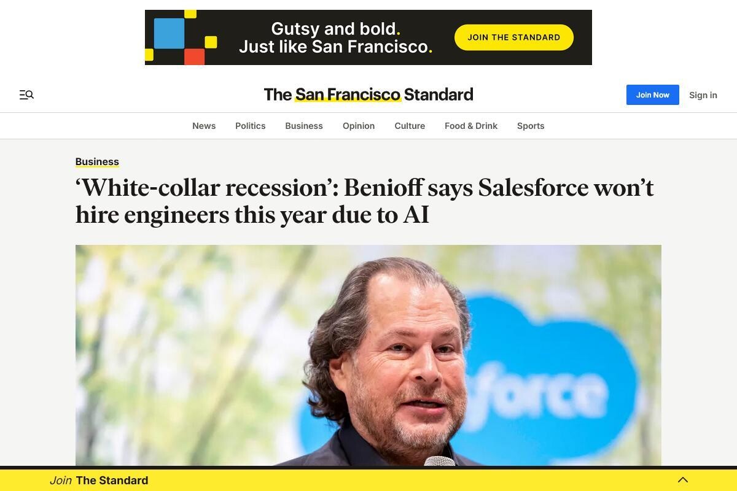The width and height of the screenshot is (737, 491).
Task: Navigate to the Opinion section
Action: pos(359,126)
